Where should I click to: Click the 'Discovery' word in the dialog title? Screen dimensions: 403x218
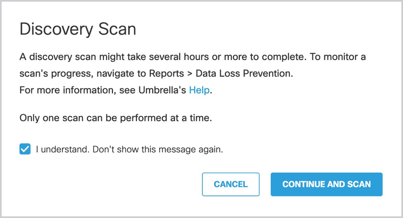point(56,30)
